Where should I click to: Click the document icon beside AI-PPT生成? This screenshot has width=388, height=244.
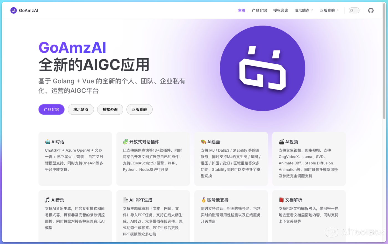[126, 200]
